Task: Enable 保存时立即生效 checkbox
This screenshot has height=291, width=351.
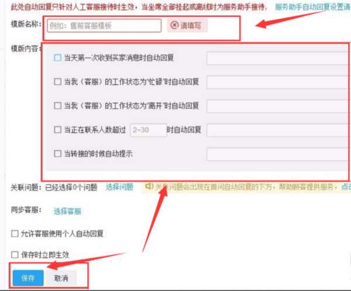Action: click(x=15, y=255)
